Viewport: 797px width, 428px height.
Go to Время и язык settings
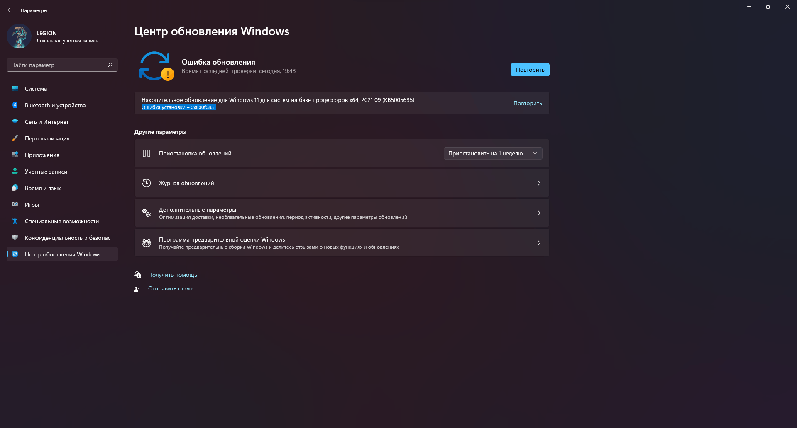pos(62,188)
